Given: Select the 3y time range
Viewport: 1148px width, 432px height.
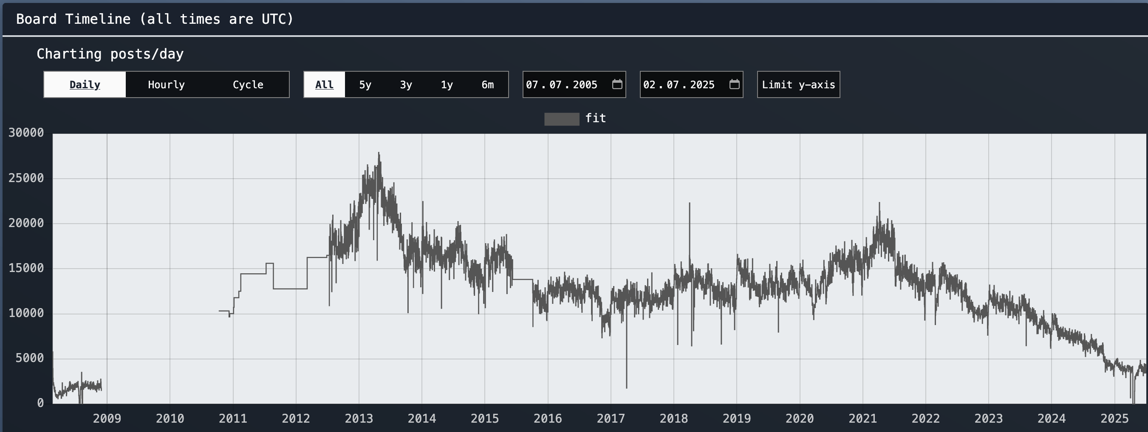Looking at the screenshot, I should (406, 84).
